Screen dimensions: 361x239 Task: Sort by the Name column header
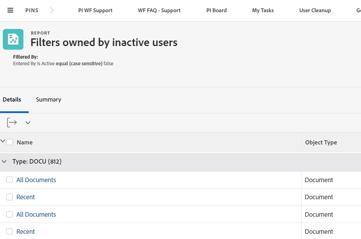(24, 142)
